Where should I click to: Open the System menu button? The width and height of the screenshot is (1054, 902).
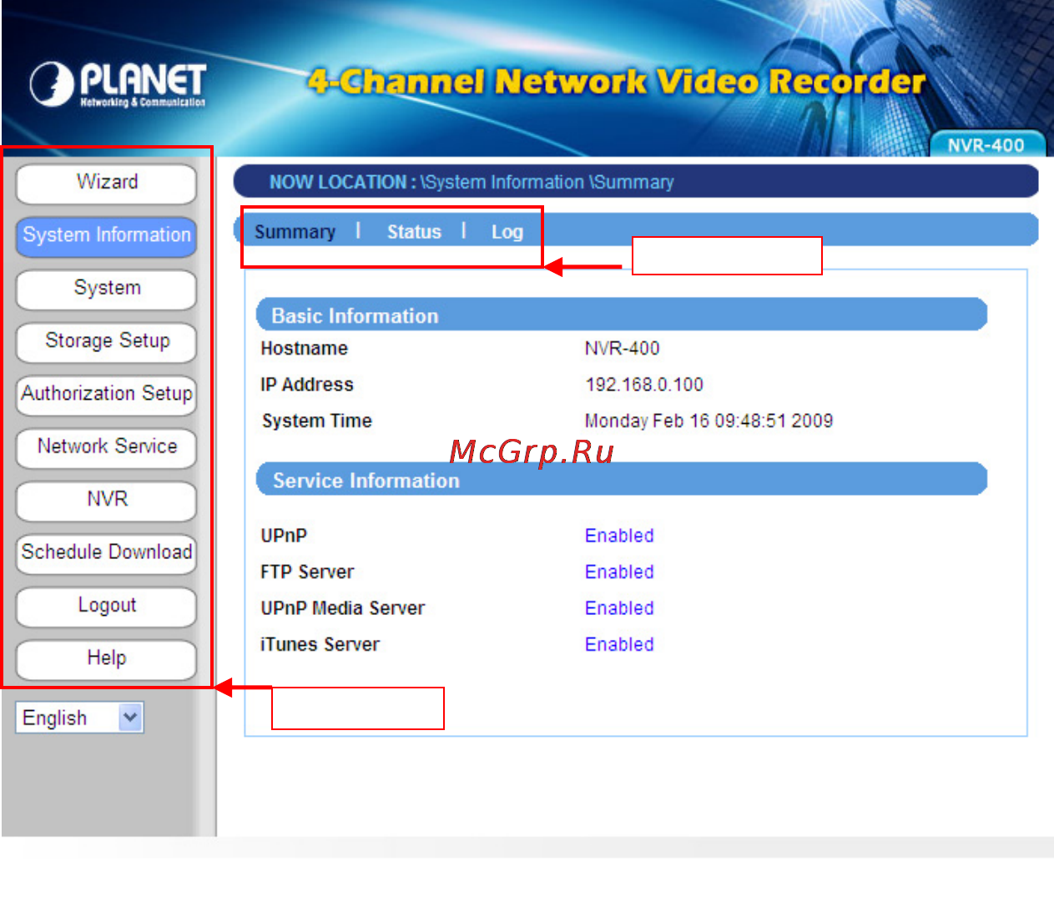107,289
